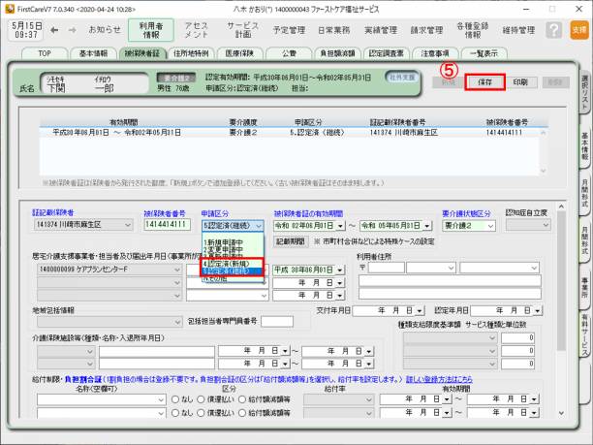The width and height of the screenshot is (593, 445).
Task: Click the 保存 save button
Action: [484, 82]
